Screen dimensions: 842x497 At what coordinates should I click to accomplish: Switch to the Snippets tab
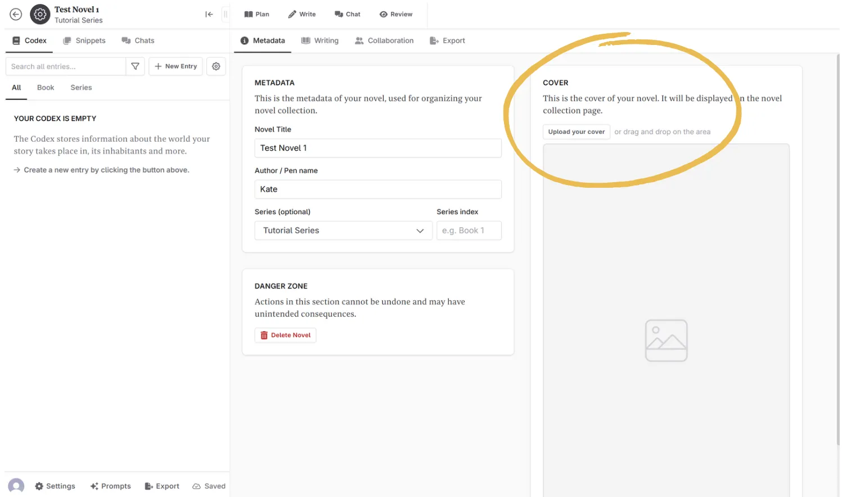(x=84, y=40)
